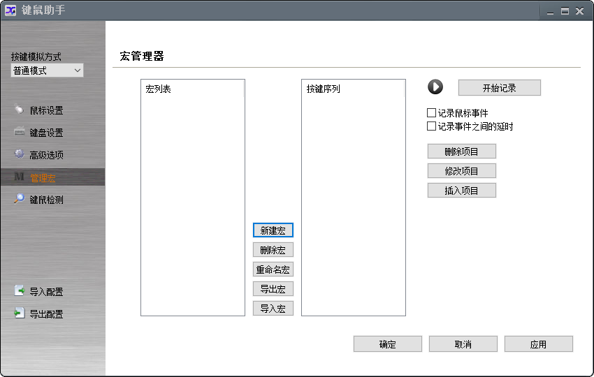Click the 导出宏 button
Viewport: 594px width, 377px height.
(x=273, y=289)
